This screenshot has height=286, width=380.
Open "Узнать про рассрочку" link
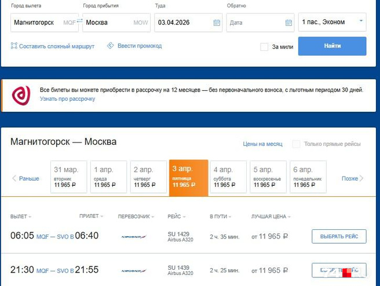point(67,99)
